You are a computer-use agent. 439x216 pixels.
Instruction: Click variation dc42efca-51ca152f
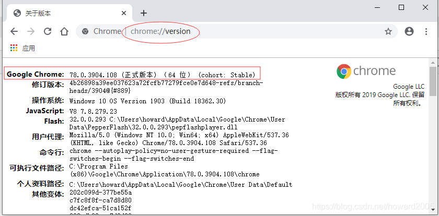pyautogui.click(x=100, y=209)
